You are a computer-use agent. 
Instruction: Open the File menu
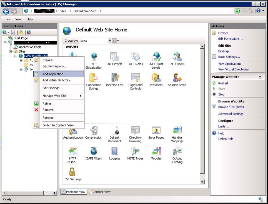[8, 19]
